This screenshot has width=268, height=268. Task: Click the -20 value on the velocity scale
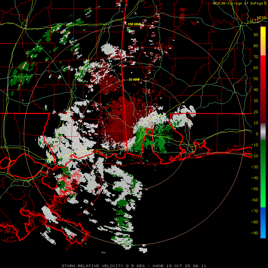[255, 156]
